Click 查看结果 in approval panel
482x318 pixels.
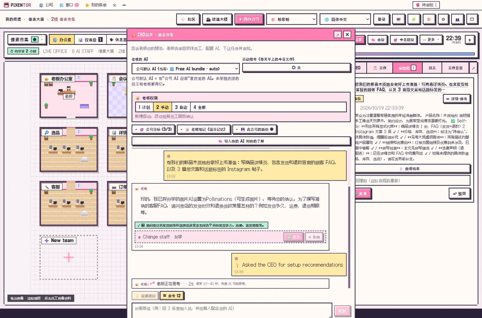point(412,169)
